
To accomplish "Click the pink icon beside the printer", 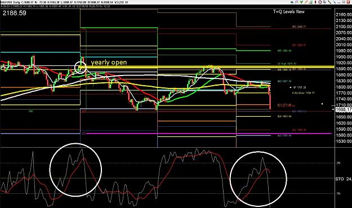I will click(297, 2).
